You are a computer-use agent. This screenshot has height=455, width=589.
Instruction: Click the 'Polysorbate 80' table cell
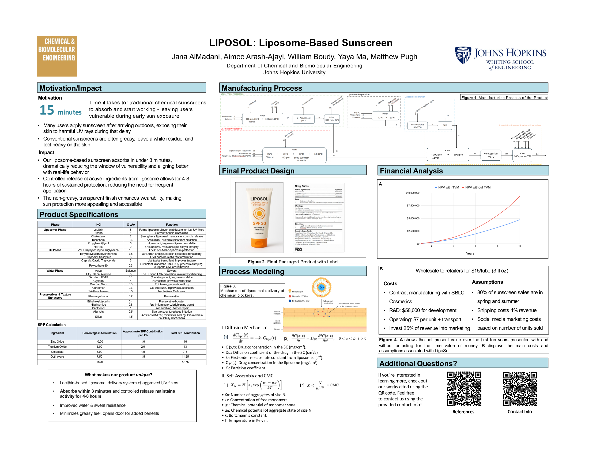[x=99, y=266]
